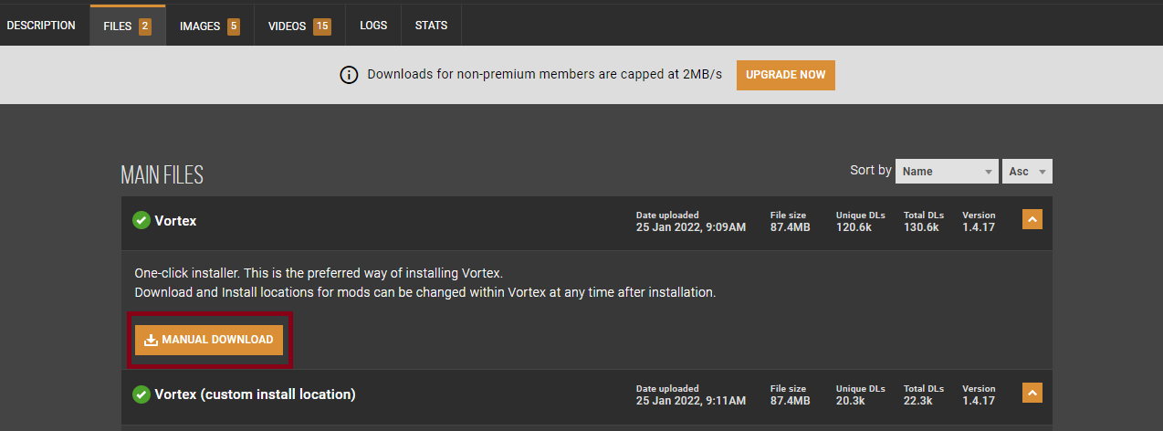Screen dimensions: 1163x431
Task: Click the Images count badge
Action: pyautogui.click(x=234, y=26)
